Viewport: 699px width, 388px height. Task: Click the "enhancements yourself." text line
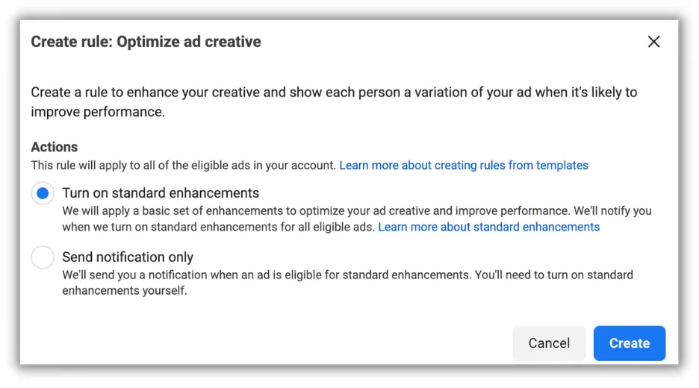coord(124,291)
